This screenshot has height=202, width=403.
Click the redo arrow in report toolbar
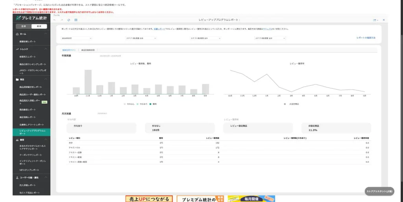[x=62, y=20]
